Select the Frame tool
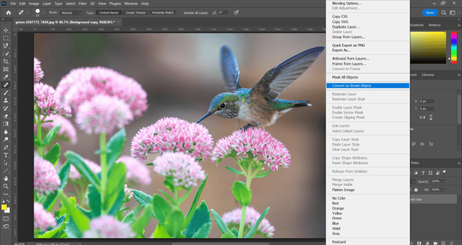The width and height of the screenshot is (462, 245). tap(6, 69)
